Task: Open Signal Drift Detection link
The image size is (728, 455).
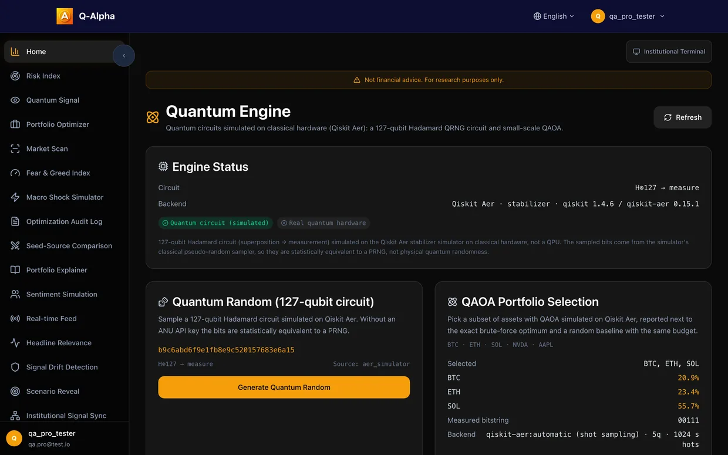Action: coord(65,367)
